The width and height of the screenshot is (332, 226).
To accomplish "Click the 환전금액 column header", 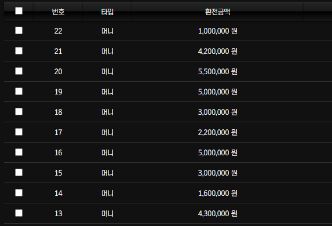I will 217,12.
